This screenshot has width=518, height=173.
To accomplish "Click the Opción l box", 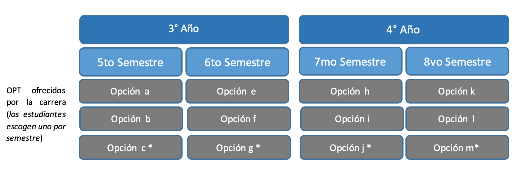I will pyautogui.click(x=457, y=119).
